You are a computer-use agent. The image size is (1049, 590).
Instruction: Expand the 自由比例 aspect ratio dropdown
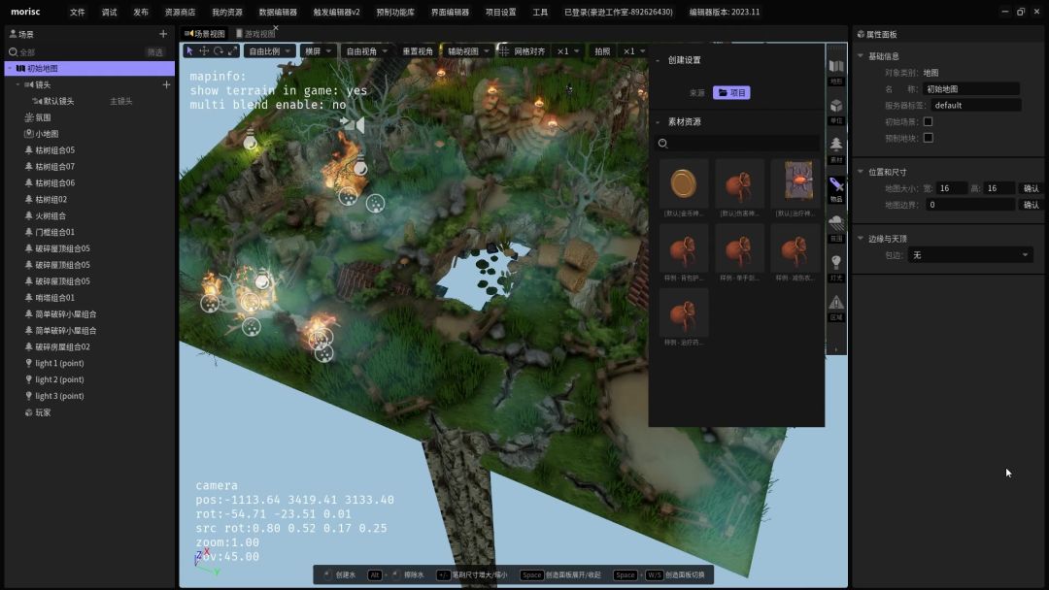(269, 51)
